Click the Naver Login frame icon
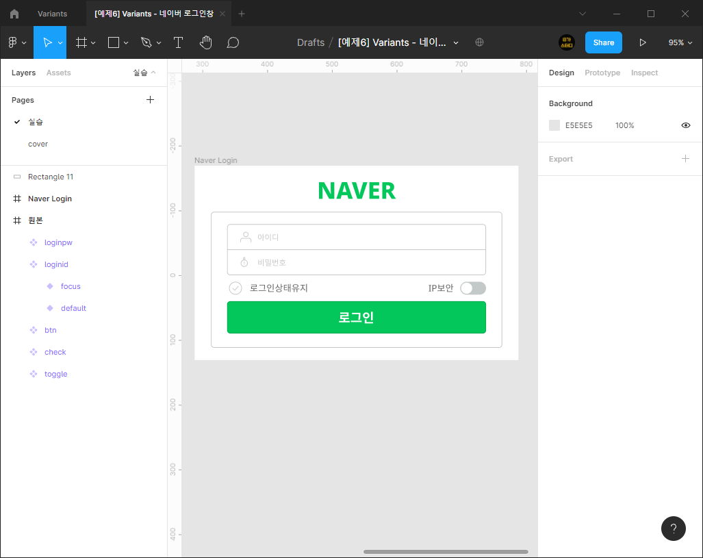The width and height of the screenshot is (703, 558). pos(17,199)
